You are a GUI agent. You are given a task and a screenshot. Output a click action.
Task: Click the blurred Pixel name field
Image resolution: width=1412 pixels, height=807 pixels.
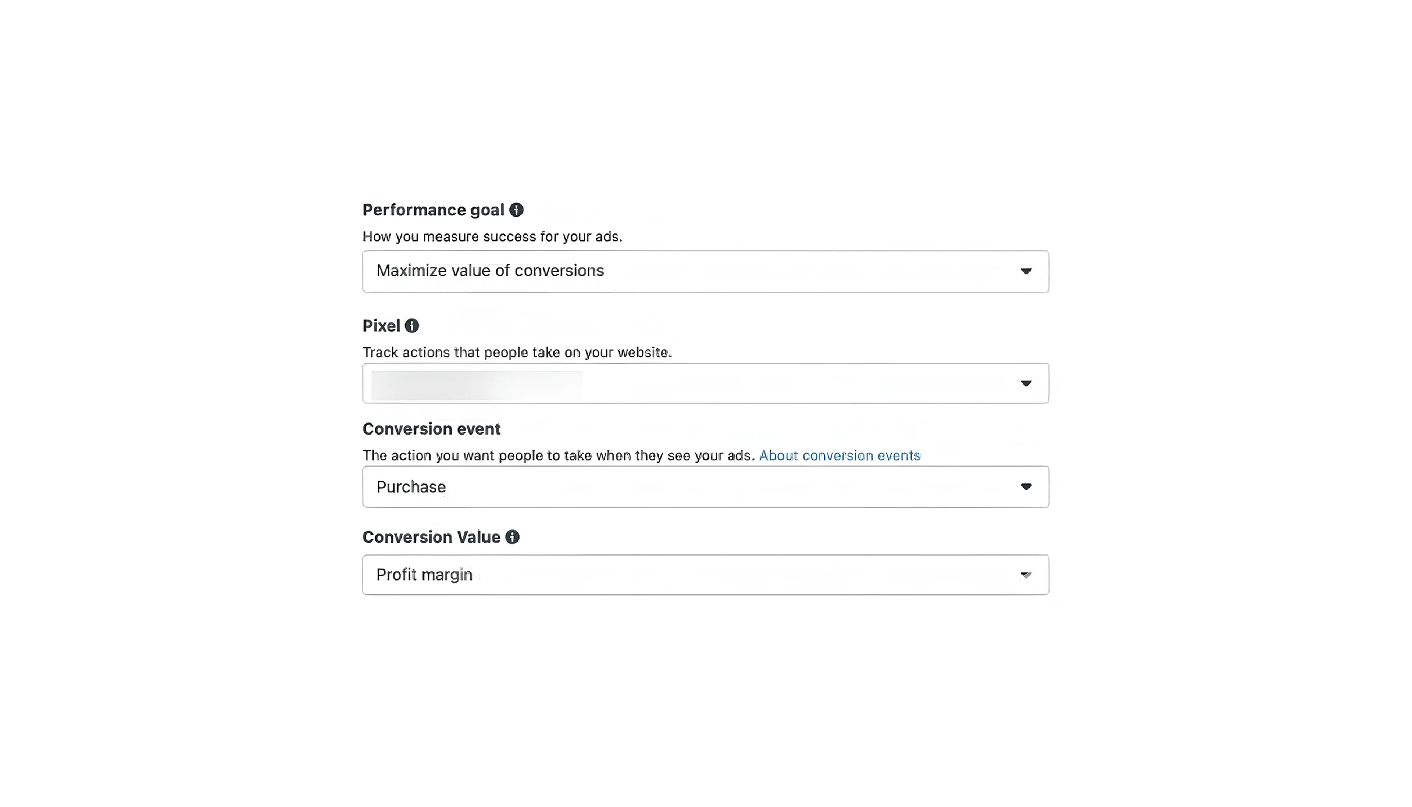click(477, 383)
